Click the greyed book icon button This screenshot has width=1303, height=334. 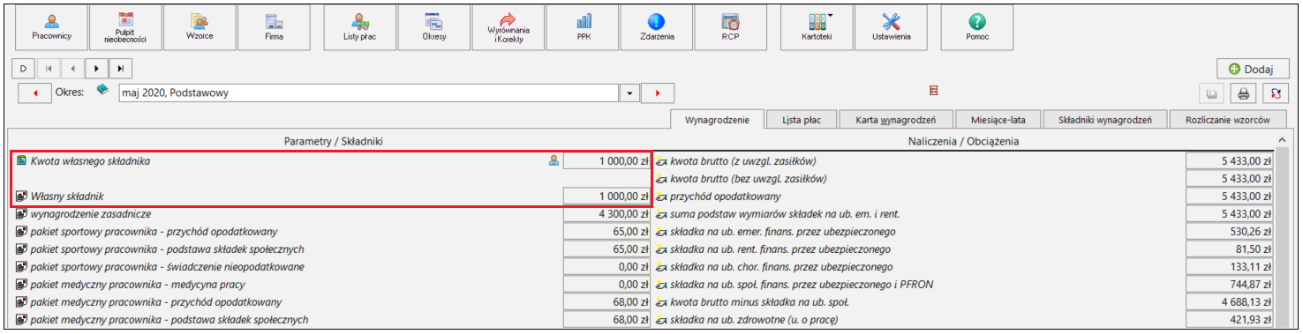[x=1213, y=94]
